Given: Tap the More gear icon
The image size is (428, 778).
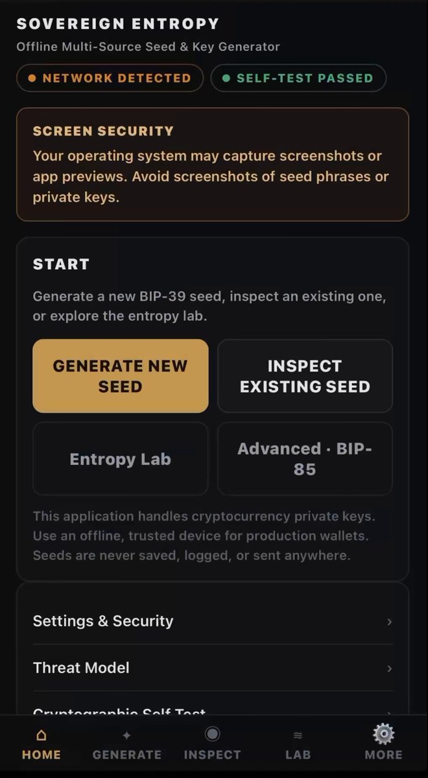Looking at the screenshot, I should [x=383, y=733].
